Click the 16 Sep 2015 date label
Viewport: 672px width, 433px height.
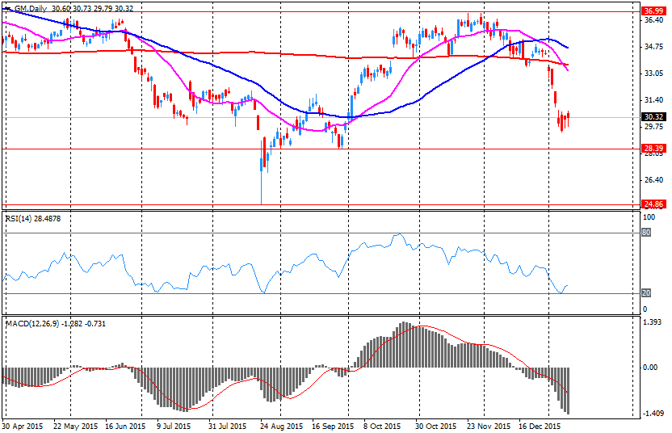333,427
